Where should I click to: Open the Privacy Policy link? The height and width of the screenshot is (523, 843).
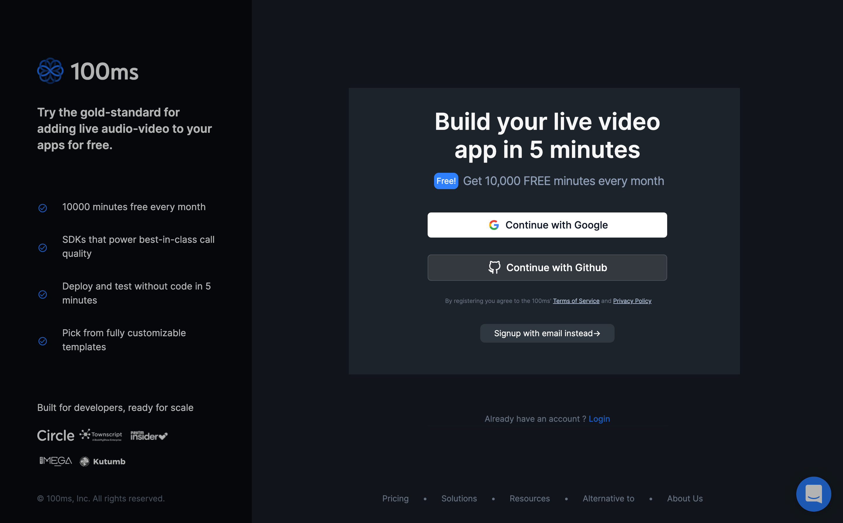pos(632,301)
